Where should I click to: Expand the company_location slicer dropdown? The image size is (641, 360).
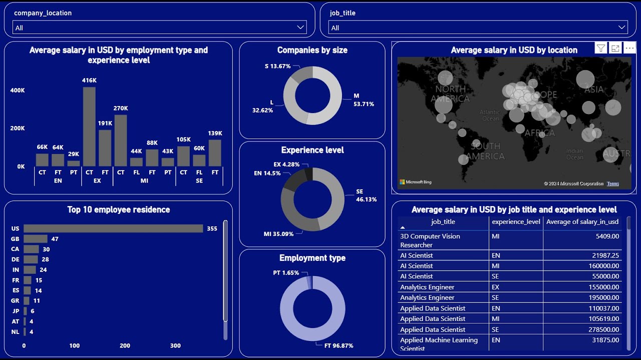tap(300, 27)
